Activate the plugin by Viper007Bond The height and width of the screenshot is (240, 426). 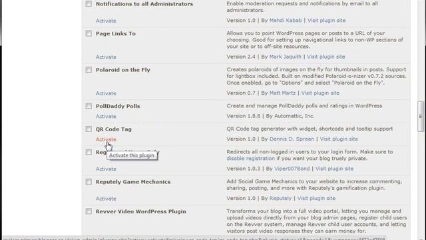[x=106, y=169]
